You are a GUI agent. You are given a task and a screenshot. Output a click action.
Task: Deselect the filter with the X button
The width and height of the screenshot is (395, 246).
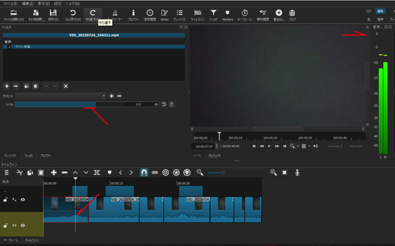[66, 86]
